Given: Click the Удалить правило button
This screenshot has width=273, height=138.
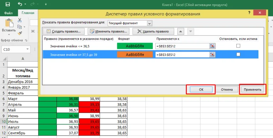Looking at the screenshot, I should click(x=153, y=32).
